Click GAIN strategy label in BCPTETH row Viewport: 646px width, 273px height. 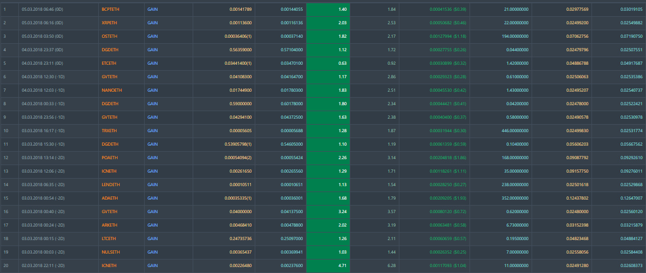click(152, 10)
